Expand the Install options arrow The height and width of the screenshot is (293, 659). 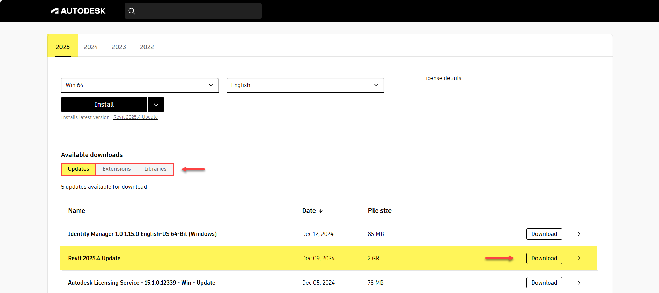tap(156, 105)
